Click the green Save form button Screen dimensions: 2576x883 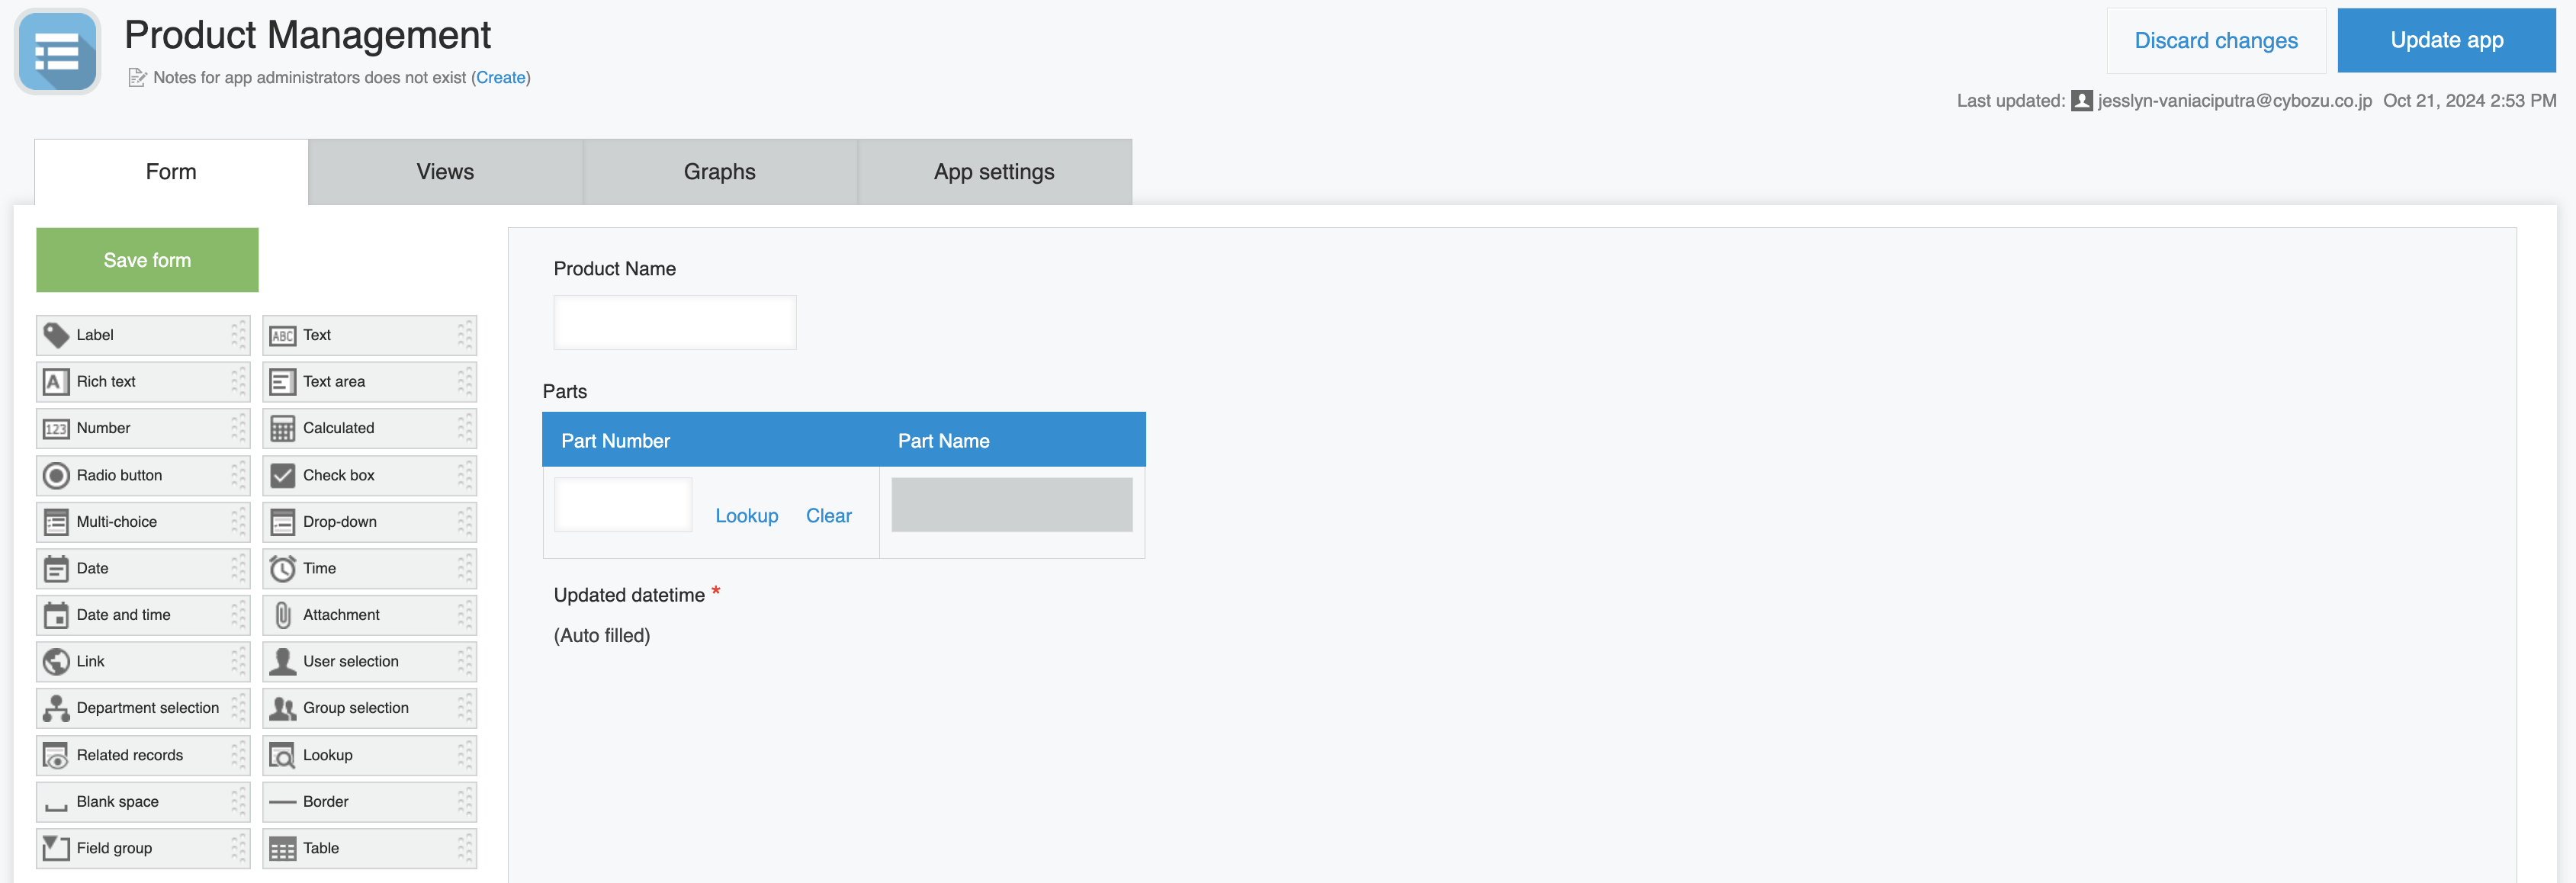coord(147,260)
